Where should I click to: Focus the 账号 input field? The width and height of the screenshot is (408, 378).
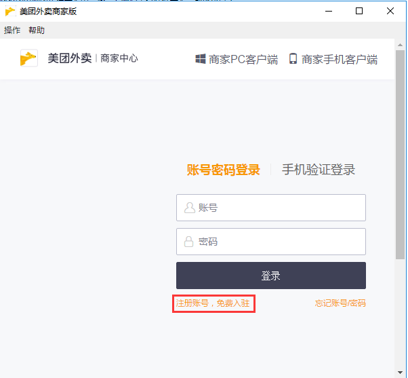pyautogui.click(x=271, y=208)
